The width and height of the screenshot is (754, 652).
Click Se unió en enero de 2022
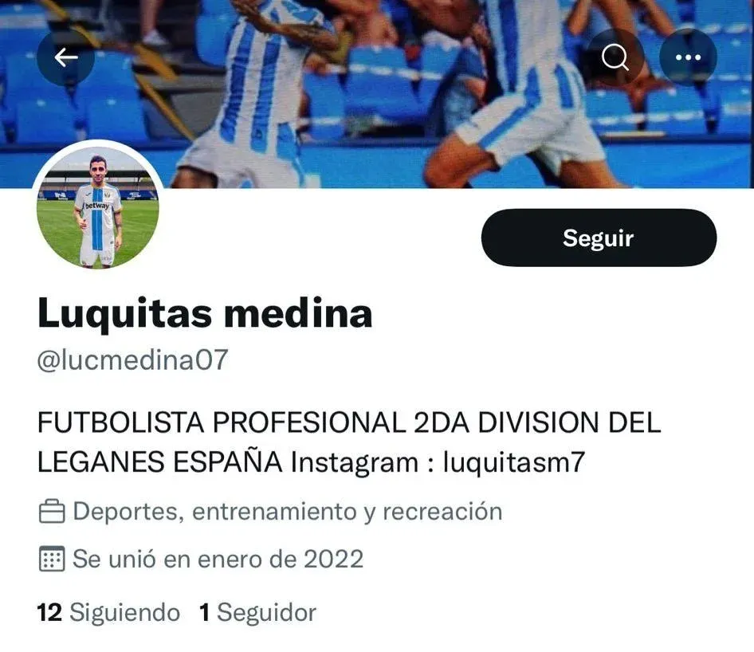click(218, 559)
